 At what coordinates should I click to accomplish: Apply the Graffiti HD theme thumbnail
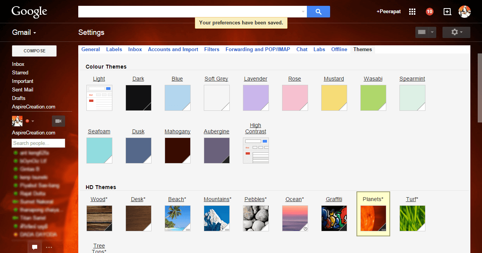pyautogui.click(x=334, y=218)
